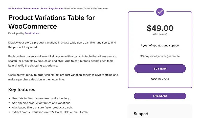Open the All Extensions breadcrumb link
The height and width of the screenshot is (118, 202).
point(15,9)
